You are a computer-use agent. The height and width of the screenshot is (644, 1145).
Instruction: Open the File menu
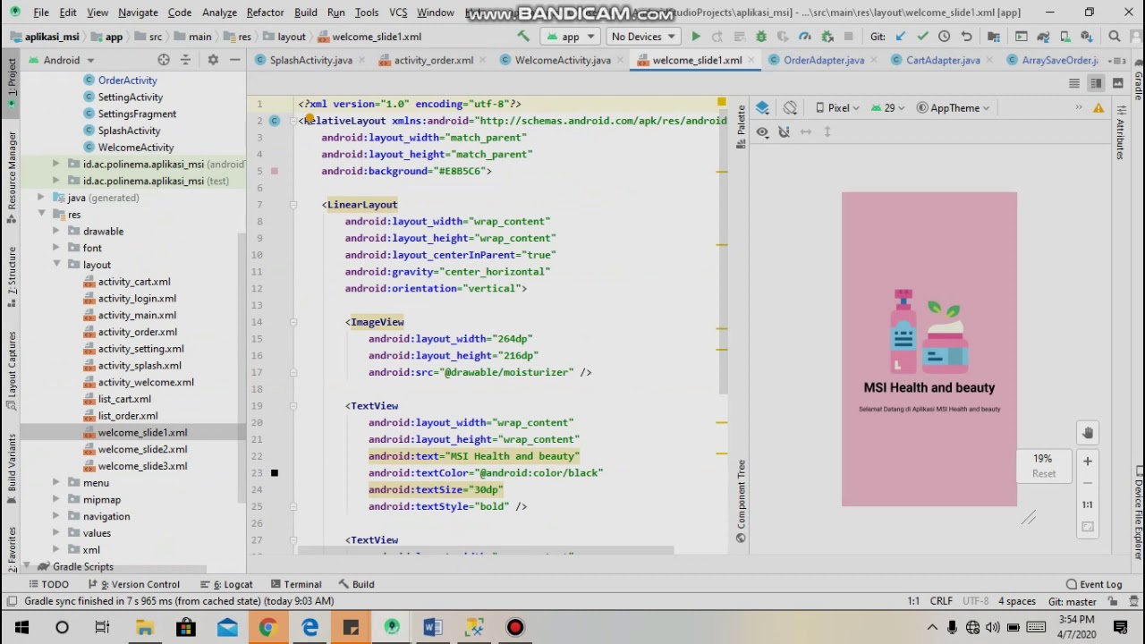tap(41, 13)
